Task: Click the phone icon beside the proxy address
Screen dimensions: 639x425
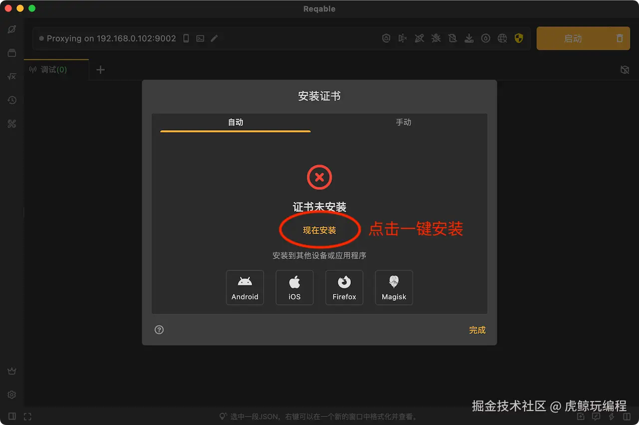Action: pos(185,38)
